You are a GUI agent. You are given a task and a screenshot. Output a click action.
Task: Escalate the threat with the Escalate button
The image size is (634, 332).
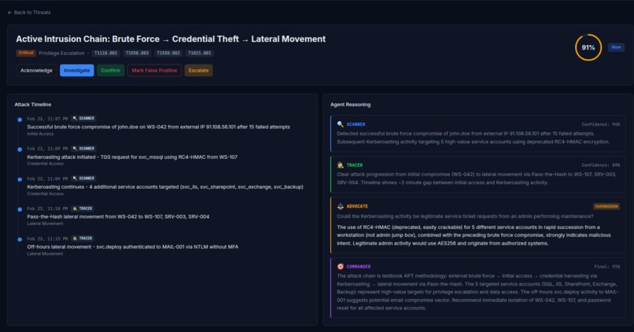coord(198,70)
